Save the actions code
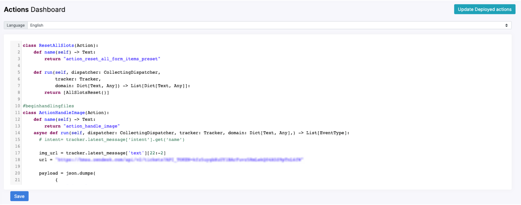Viewport: 521px width, 205px height. point(19,196)
